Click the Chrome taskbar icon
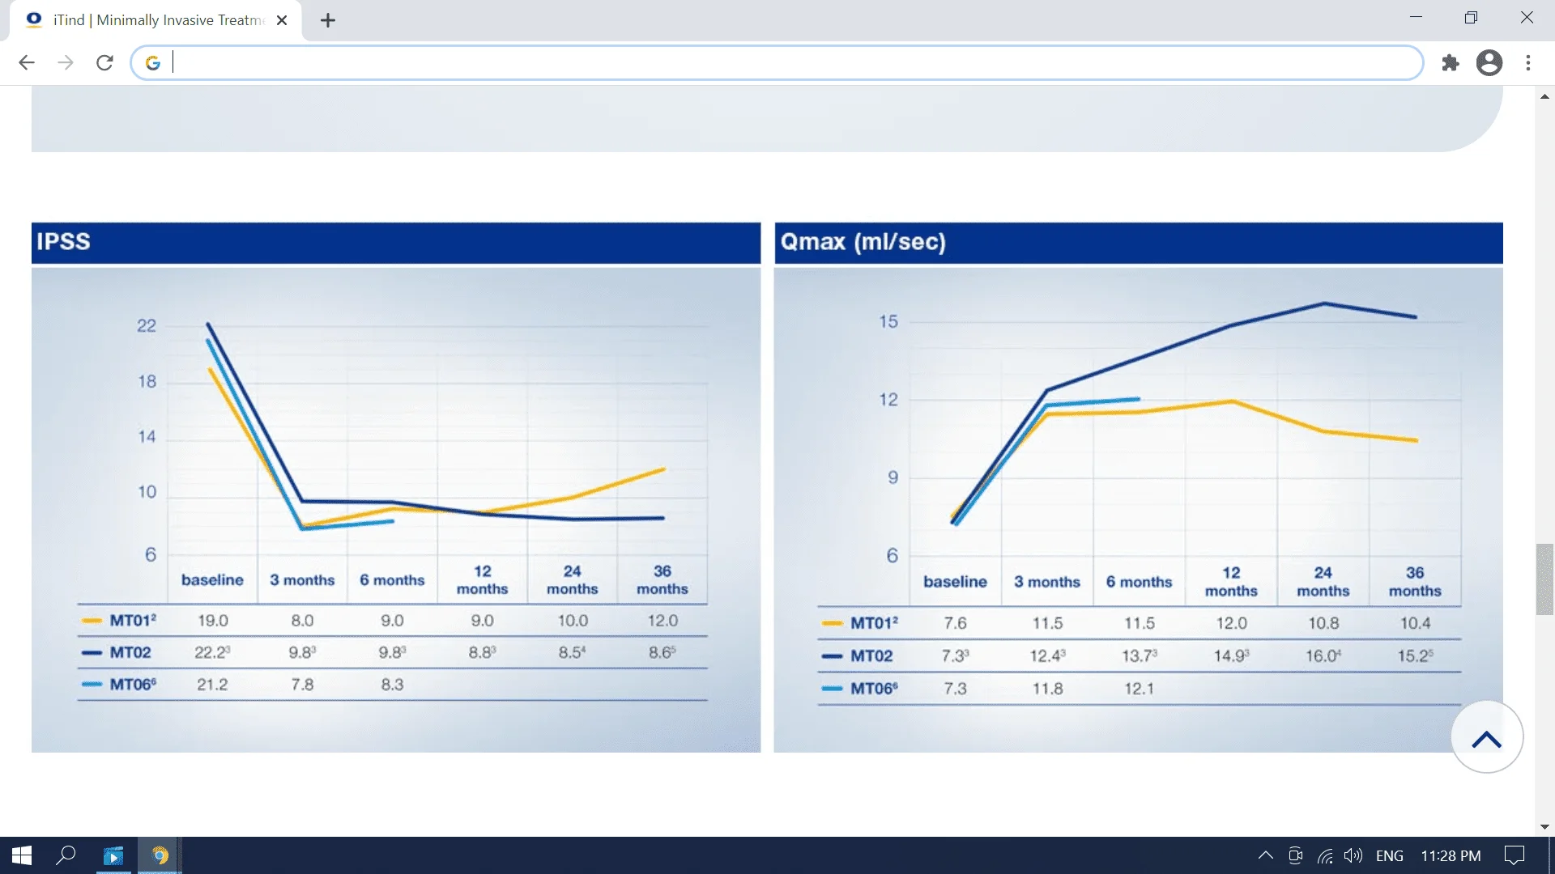 (x=160, y=855)
